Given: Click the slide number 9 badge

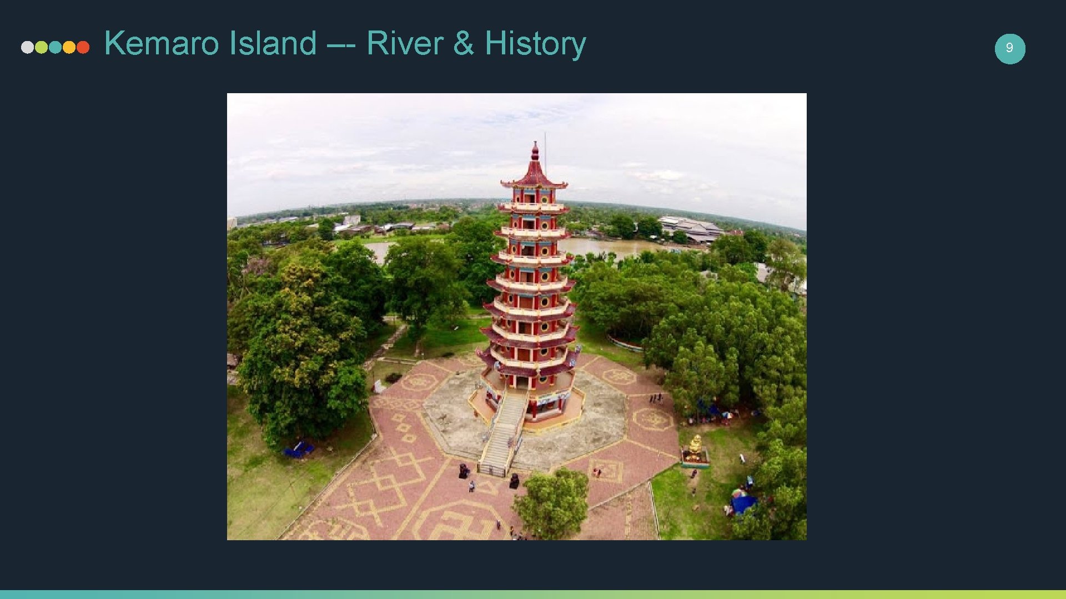Looking at the screenshot, I should point(1009,48).
